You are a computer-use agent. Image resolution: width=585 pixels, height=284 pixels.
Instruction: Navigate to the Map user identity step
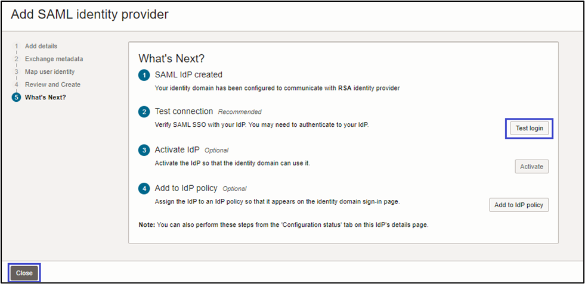49,71
